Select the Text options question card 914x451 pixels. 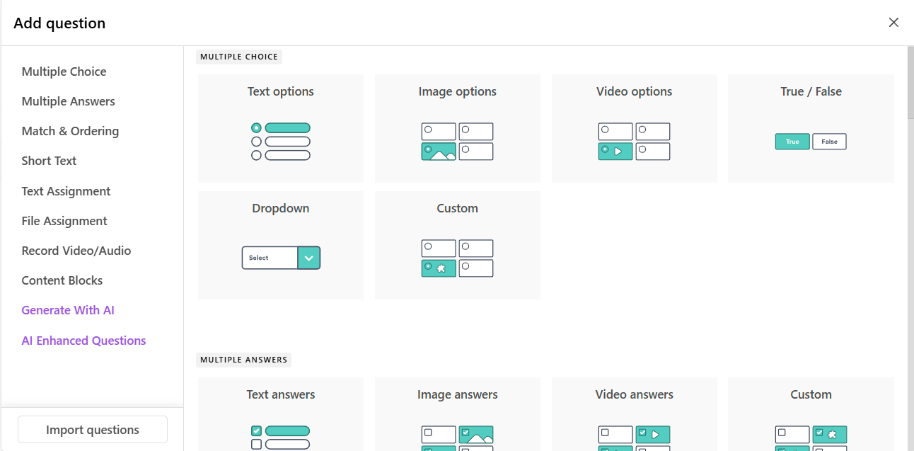[281, 128]
